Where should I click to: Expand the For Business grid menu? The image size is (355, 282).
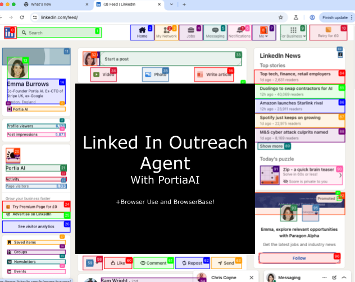click(293, 33)
